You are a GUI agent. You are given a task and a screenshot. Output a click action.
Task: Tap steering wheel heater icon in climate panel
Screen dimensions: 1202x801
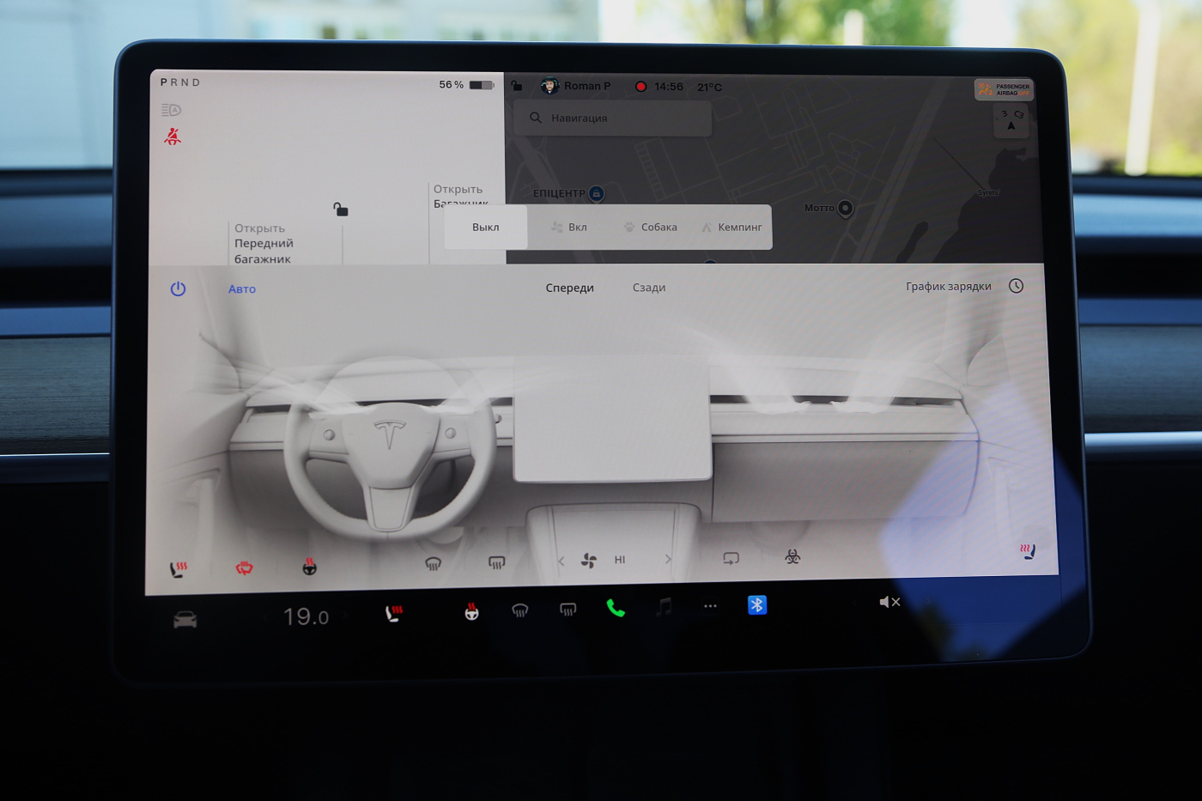tap(310, 567)
